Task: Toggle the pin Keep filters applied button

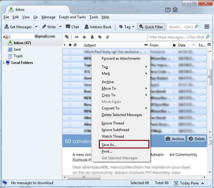Action: pyautogui.click(x=67, y=37)
